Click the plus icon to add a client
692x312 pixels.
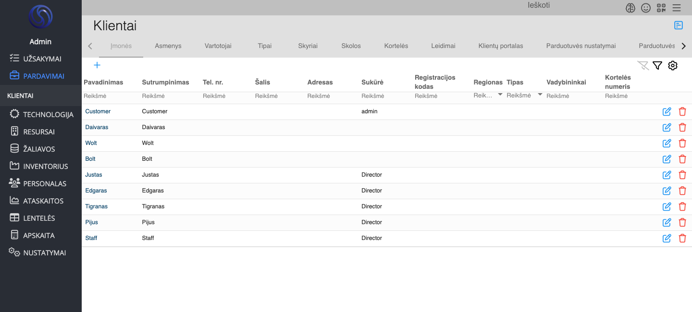pyautogui.click(x=97, y=65)
